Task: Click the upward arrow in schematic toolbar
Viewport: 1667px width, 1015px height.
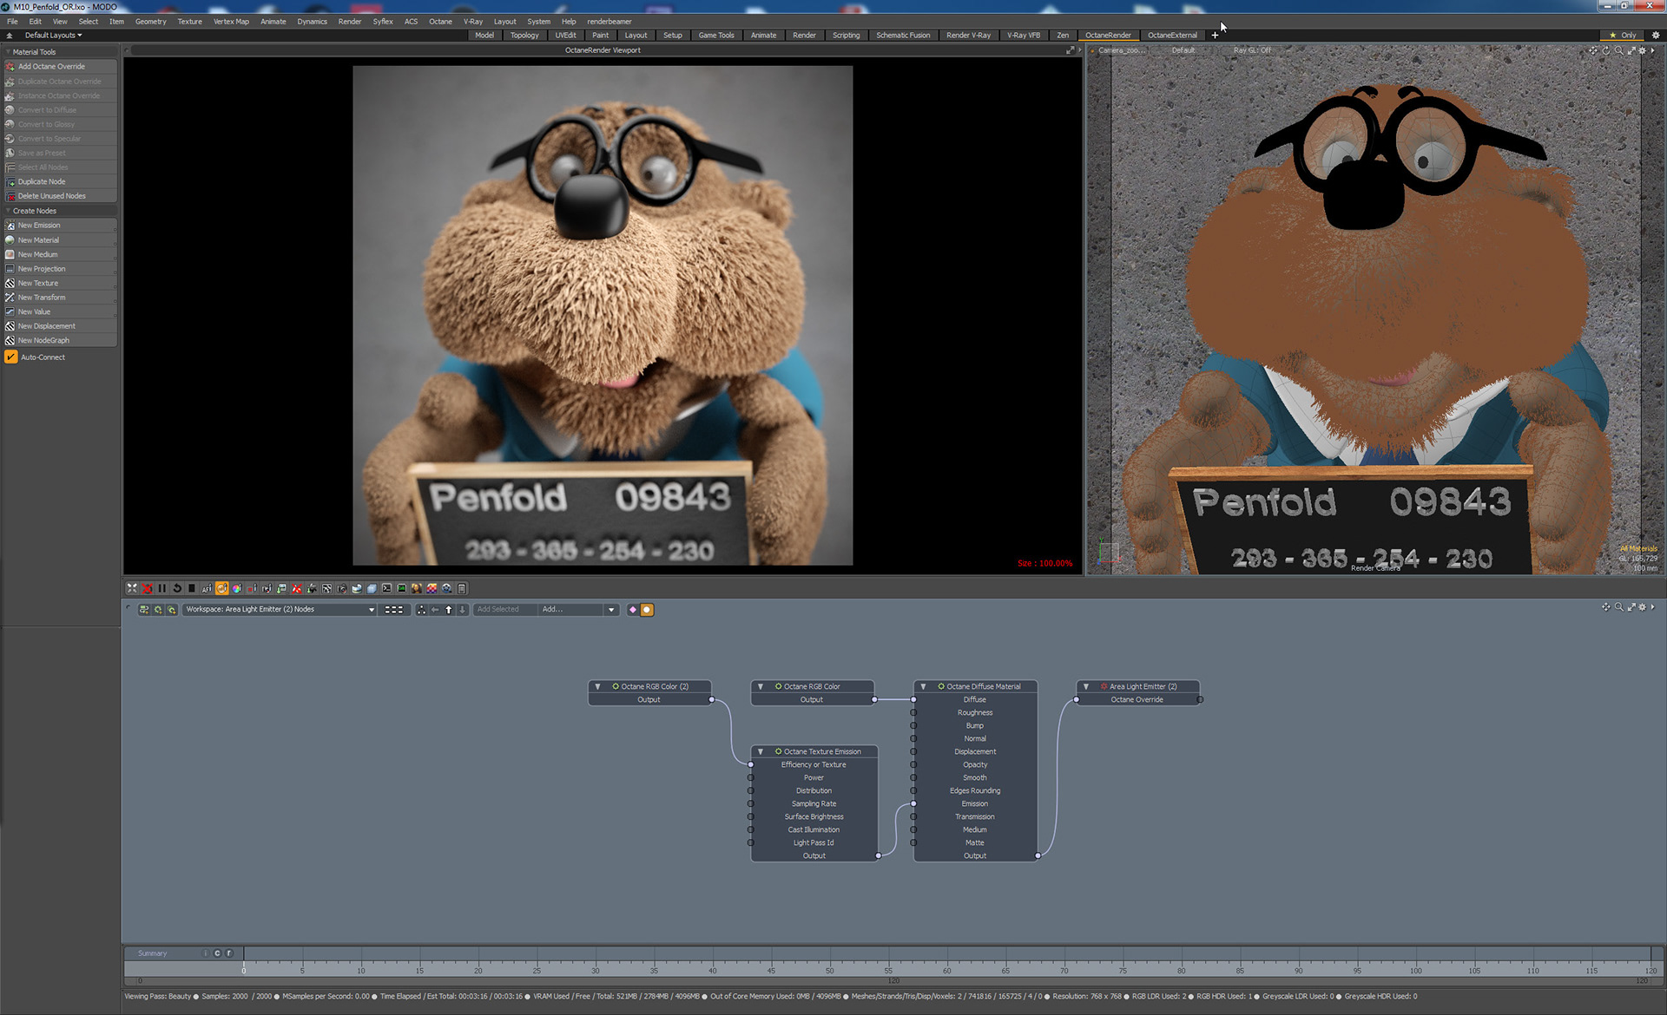Action: point(449,610)
